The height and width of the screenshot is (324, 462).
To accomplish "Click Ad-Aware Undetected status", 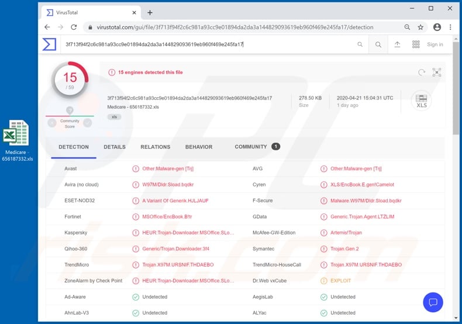I will (x=155, y=297).
